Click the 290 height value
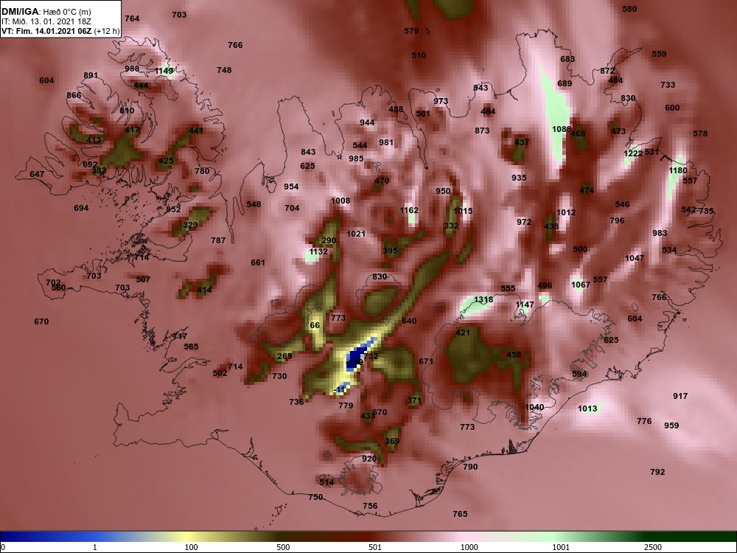 (x=329, y=241)
